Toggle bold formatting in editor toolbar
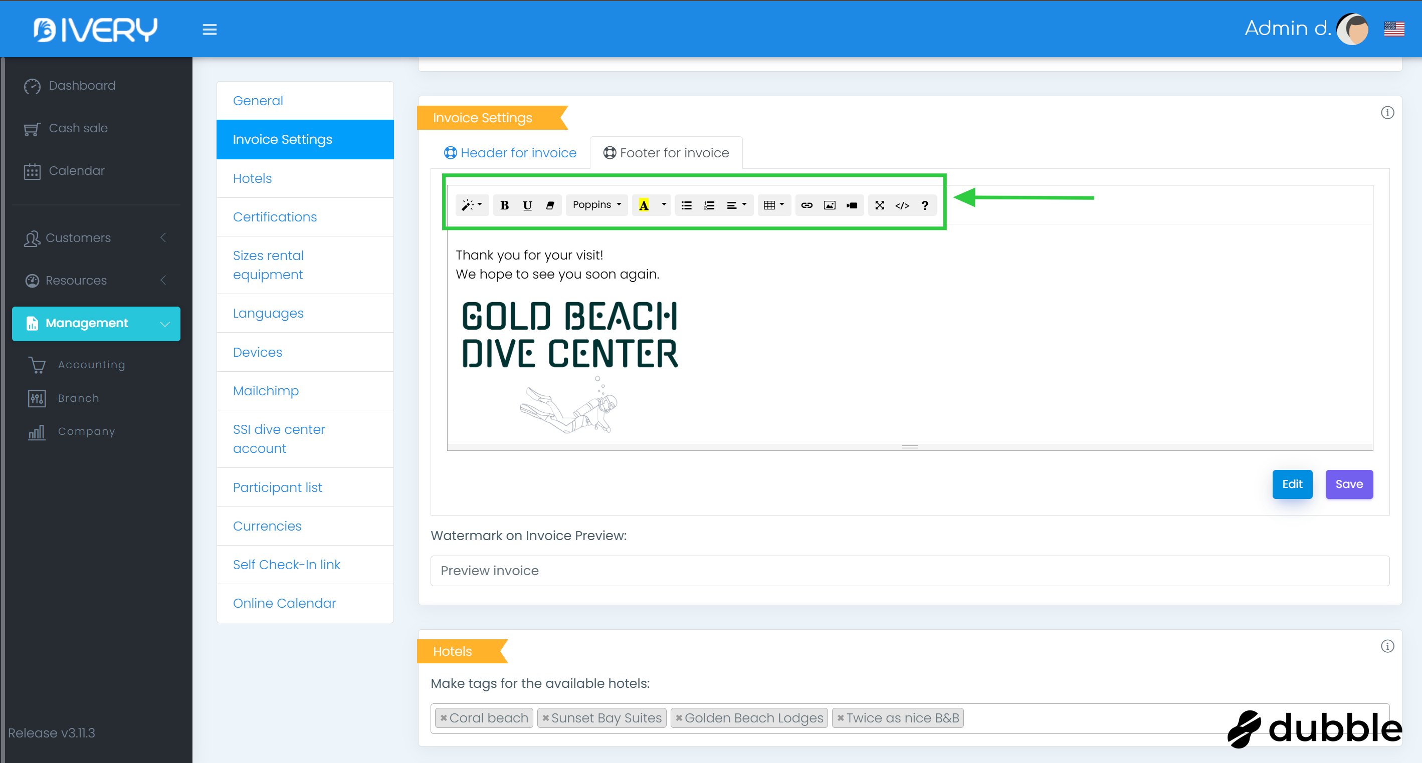The height and width of the screenshot is (763, 1422). pos(504,205)
